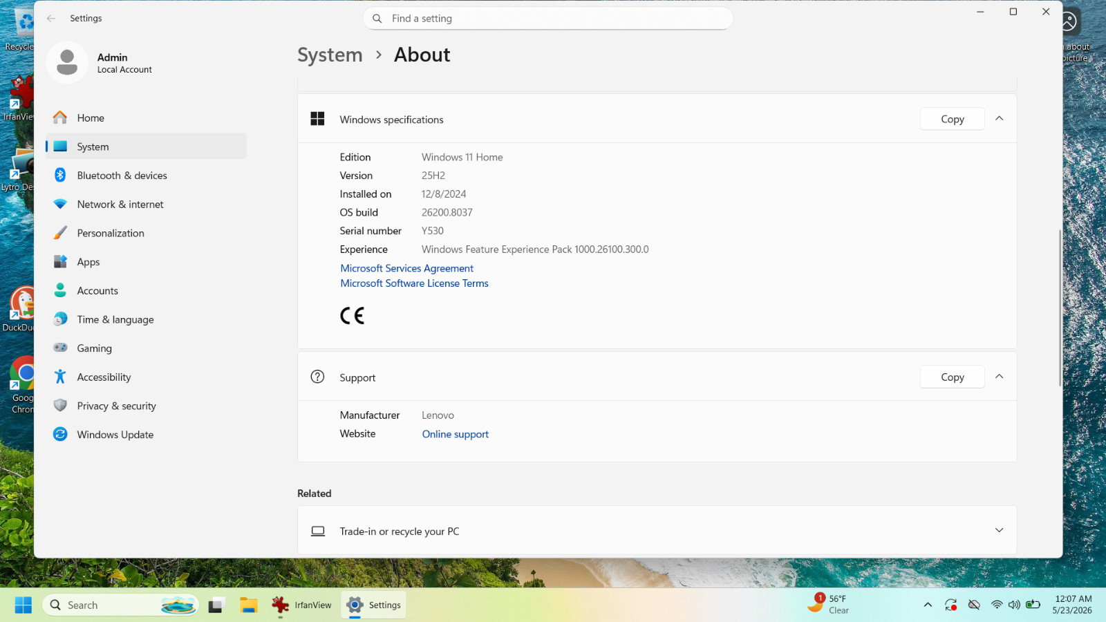Image resolution: width=1106 pixels, height=622 pixels.
Task: Open the Accounts settings category
Action: (146, 291)
